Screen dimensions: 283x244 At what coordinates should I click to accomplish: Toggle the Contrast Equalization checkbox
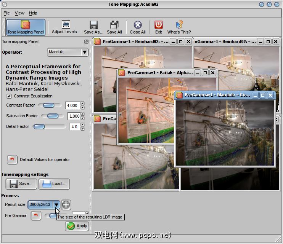pos(10,96)
